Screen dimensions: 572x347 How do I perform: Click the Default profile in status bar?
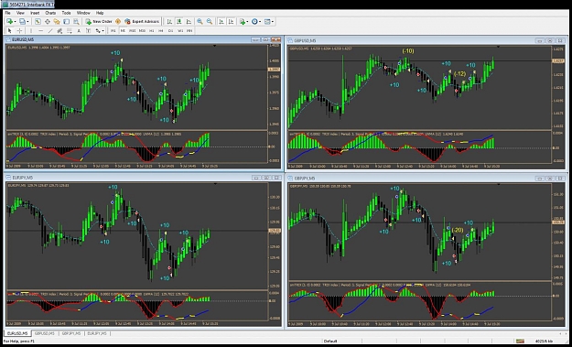(330, 342)
